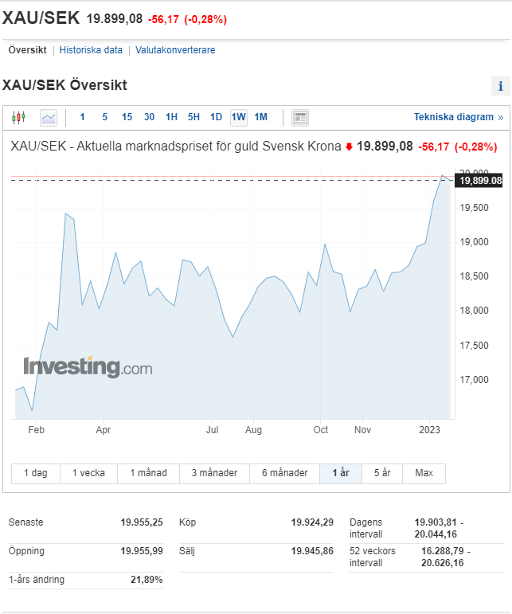The width and height of the screenshot is (512, 614).
Task: Choose the 5 minute interval
Action: coord(104,118)
